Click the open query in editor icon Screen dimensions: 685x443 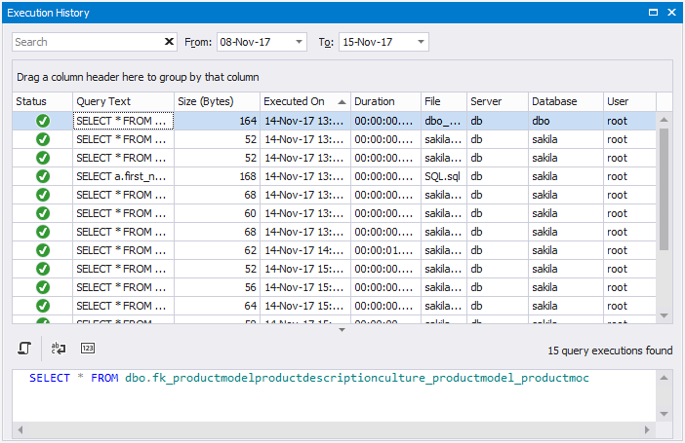(x=25, y=348)
